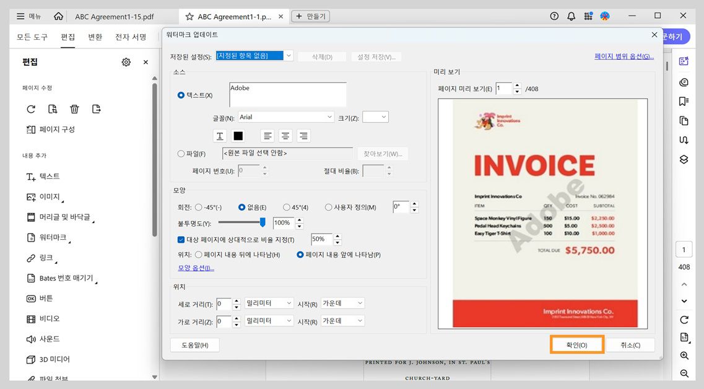Click the center-align watermark text icon
704x389 pixels.
[x=285, y=136]
